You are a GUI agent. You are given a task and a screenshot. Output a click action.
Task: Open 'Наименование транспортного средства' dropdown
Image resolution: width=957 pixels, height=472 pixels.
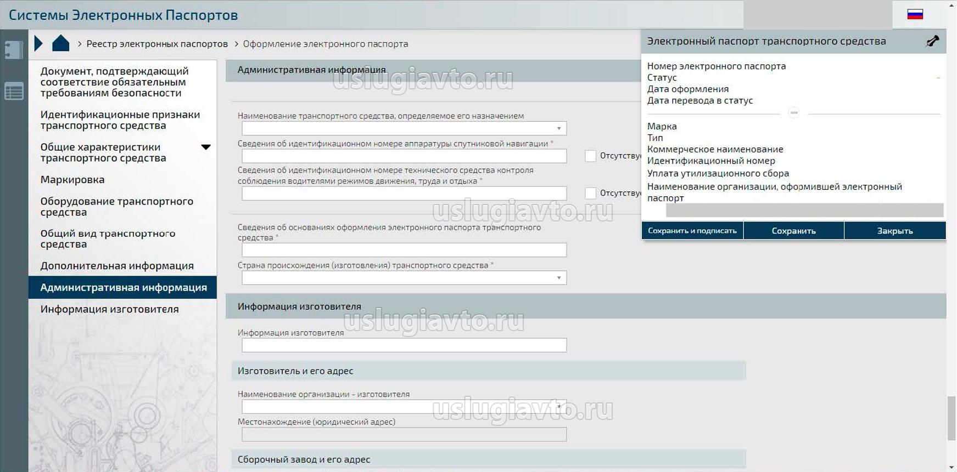click(x=558, y=129)
